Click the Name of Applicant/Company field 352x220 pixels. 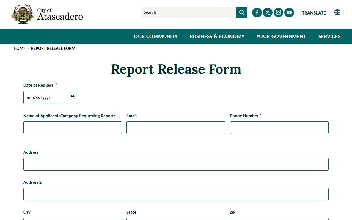click(73, 128)
